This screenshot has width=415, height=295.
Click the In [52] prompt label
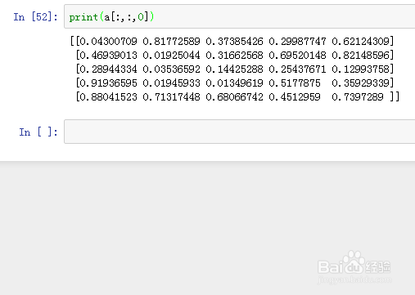click(35, 17)
